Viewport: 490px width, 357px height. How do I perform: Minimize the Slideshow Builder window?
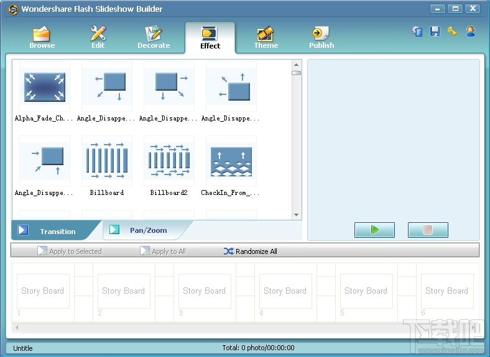click(x=438, y=9)
